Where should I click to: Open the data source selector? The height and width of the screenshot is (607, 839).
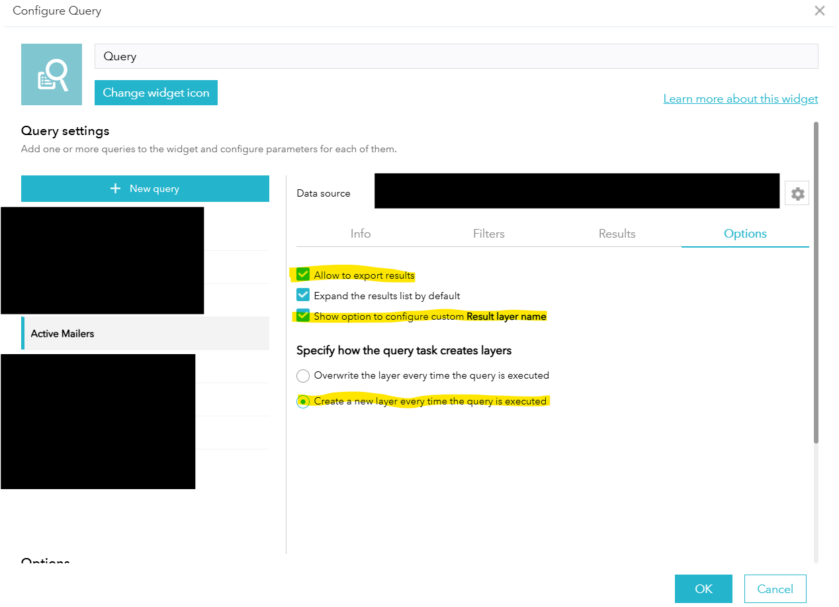coord(577,191)
